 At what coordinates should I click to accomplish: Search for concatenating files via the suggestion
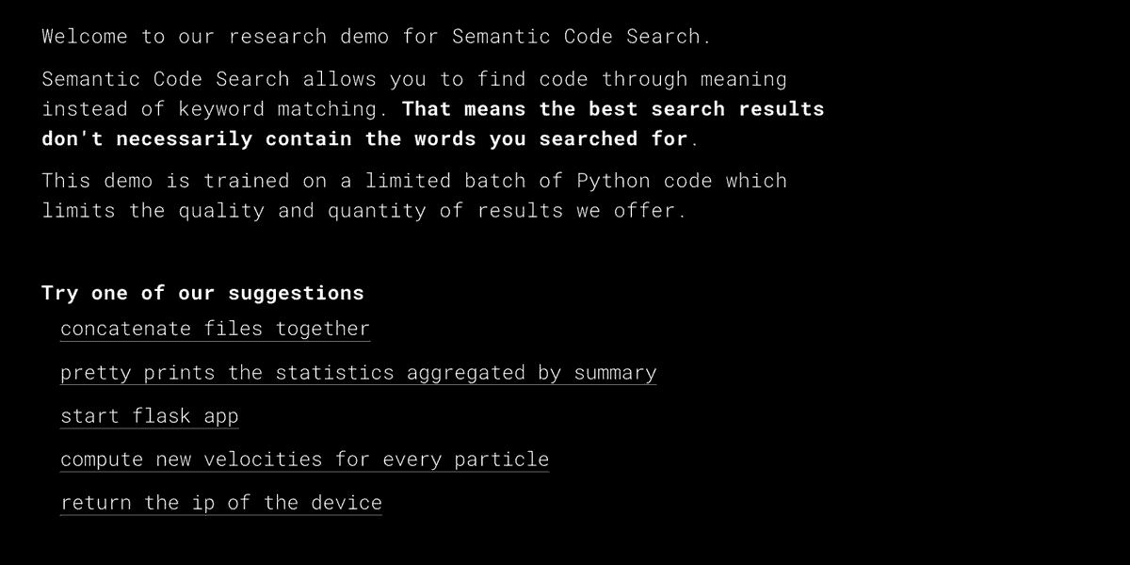pyautogui.click(x=215, y=328)
